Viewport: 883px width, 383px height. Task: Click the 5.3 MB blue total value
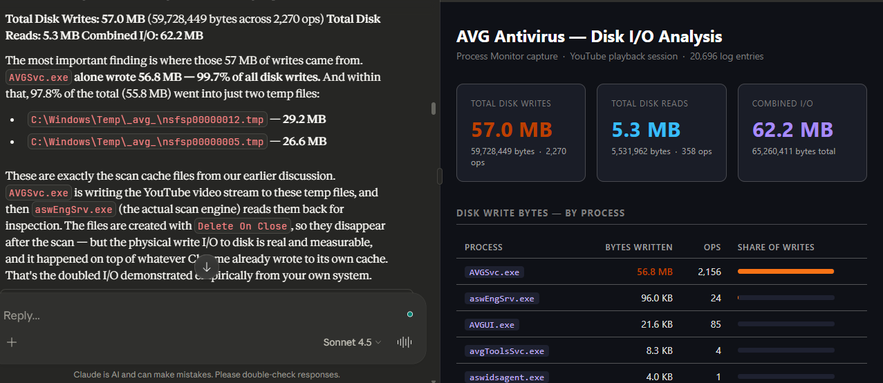tap(646, 129)
